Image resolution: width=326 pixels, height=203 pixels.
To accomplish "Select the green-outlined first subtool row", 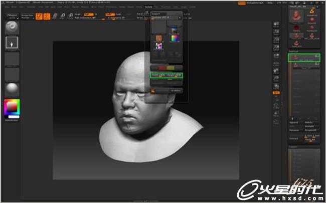I will (x=304, y=58).
